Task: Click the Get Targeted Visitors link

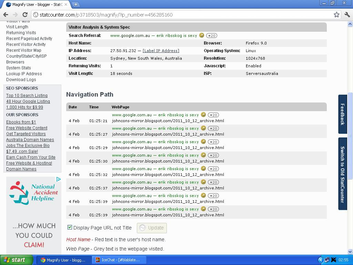Action: coord(26,134)
